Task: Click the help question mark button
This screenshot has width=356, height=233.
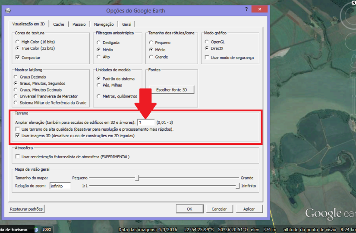Action: coord(246,9)
